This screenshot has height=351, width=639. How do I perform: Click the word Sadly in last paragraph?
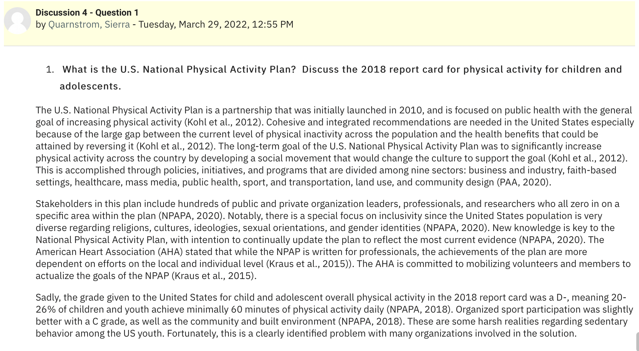coord(48,297)
